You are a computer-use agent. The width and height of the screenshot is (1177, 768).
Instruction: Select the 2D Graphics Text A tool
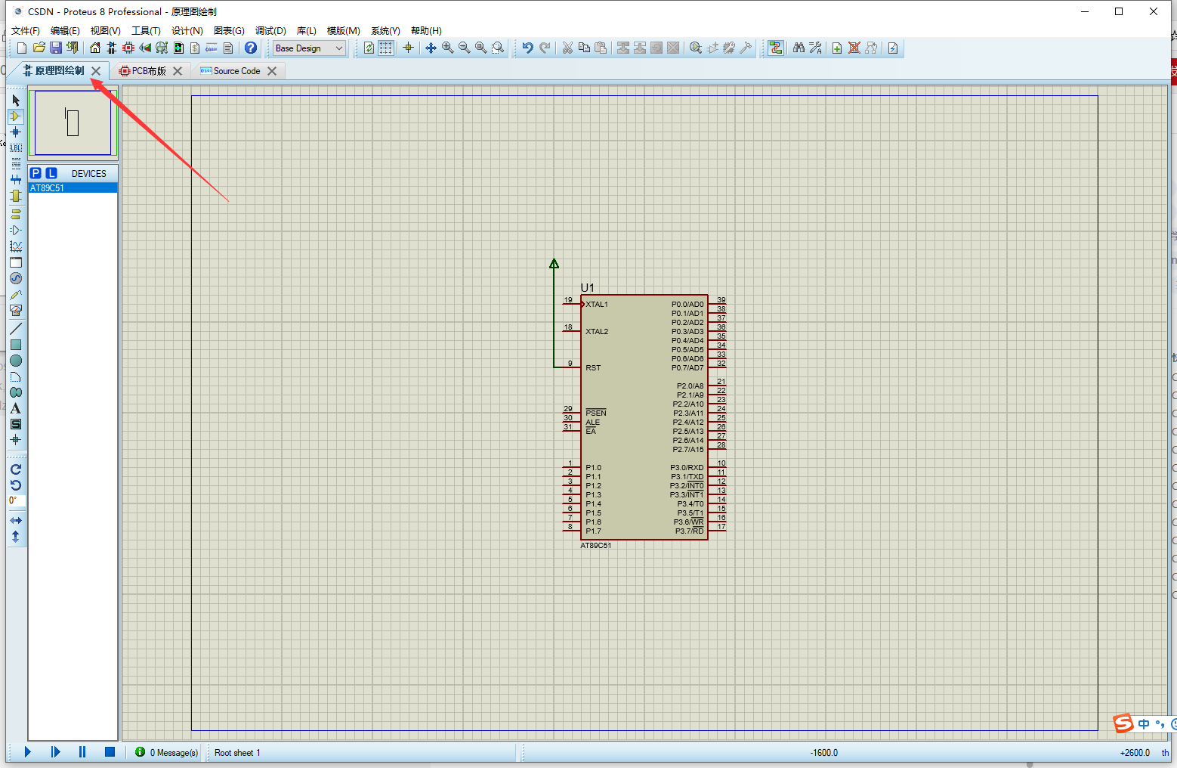pos(16,408)
